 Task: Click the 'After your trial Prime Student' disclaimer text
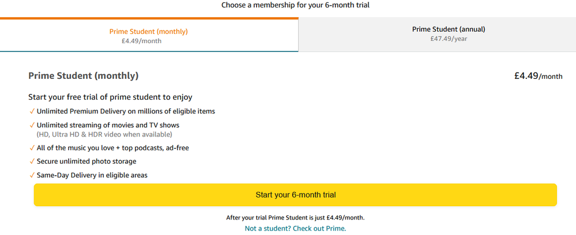295,218
